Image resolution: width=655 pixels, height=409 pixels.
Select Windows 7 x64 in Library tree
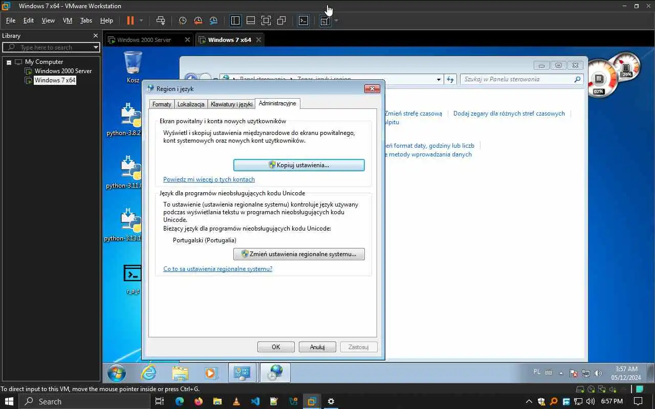click(55, 80)
